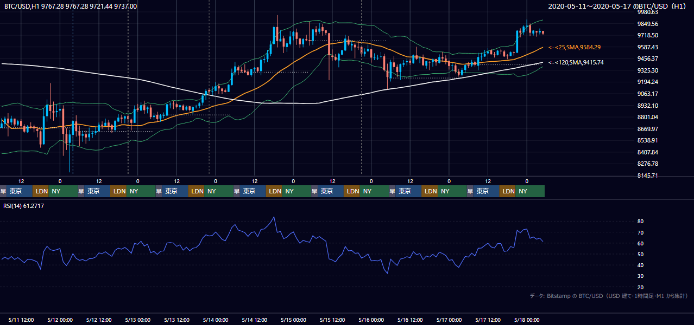Click the rightmost LDN session block
The width and height of the screenshot is (694, 325).
(x=508, y=191)
